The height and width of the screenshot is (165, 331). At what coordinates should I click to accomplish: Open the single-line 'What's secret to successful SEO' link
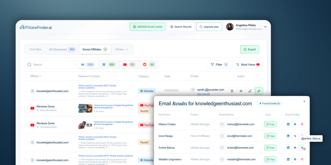click(106, 156)
